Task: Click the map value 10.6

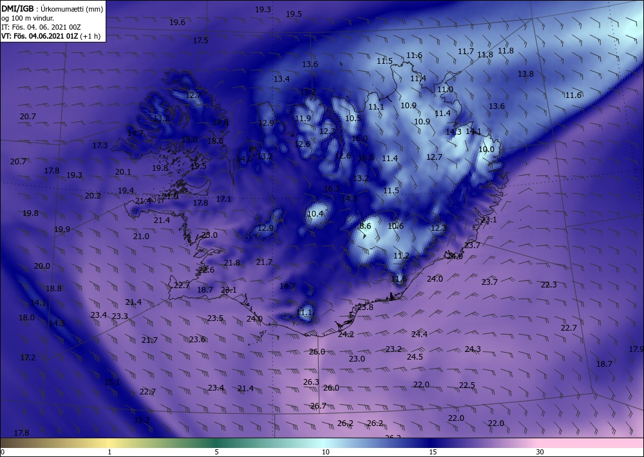Action: (x=395, y=226)
